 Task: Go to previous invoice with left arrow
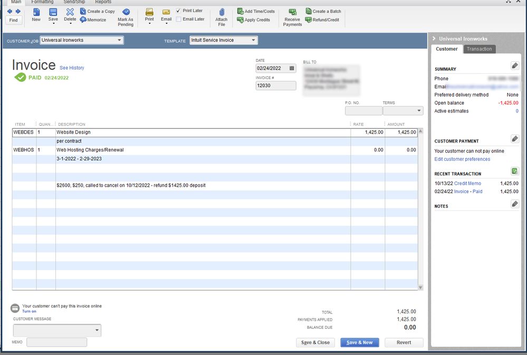[x=9, y=11]
